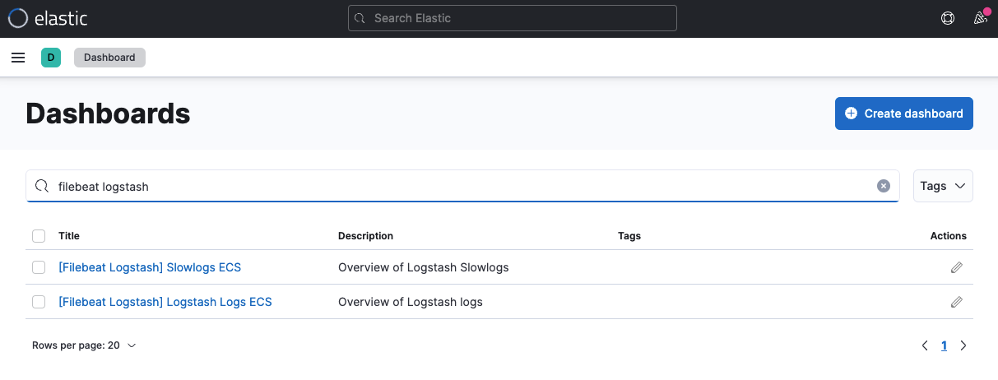Focus the Search Elastic field

[x=512, y=18]
